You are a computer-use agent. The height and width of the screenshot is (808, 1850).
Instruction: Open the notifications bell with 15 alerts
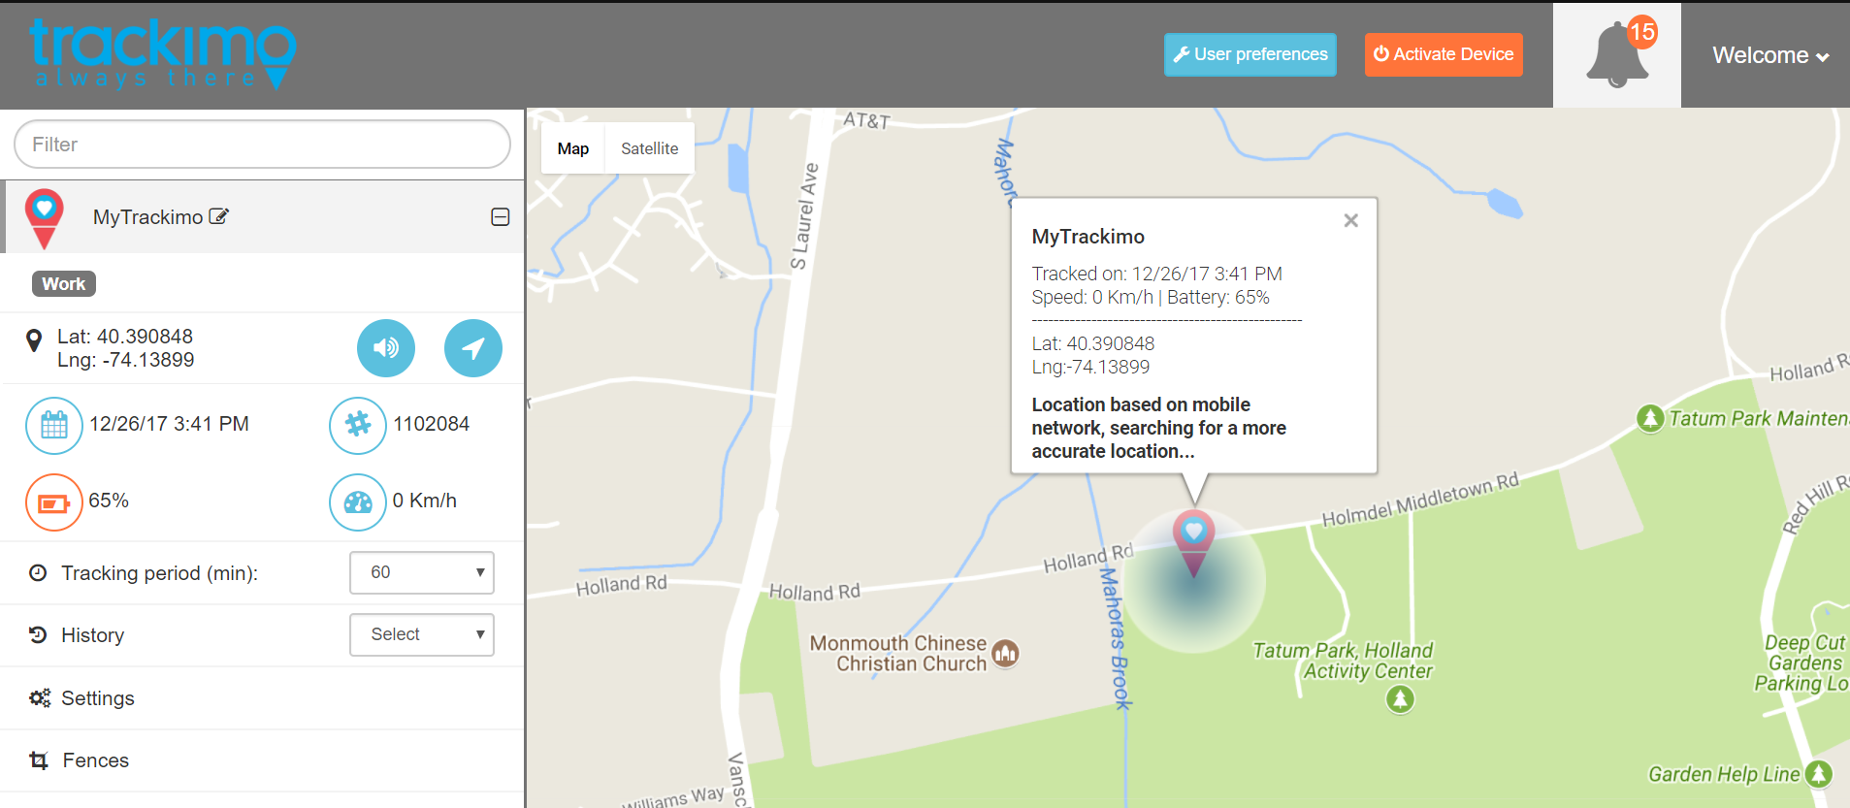tap(1617, 54)
